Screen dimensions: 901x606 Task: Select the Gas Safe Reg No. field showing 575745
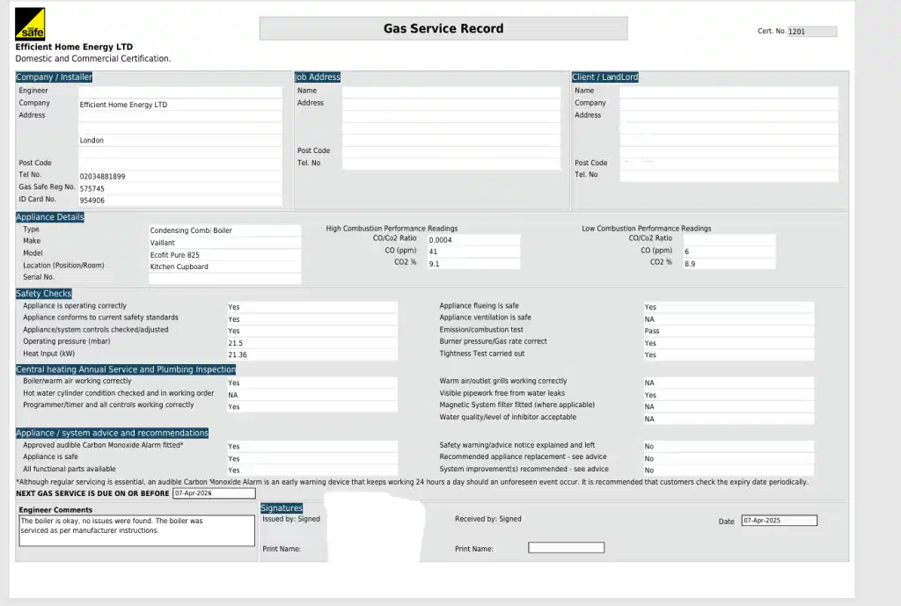click(180, 187)
